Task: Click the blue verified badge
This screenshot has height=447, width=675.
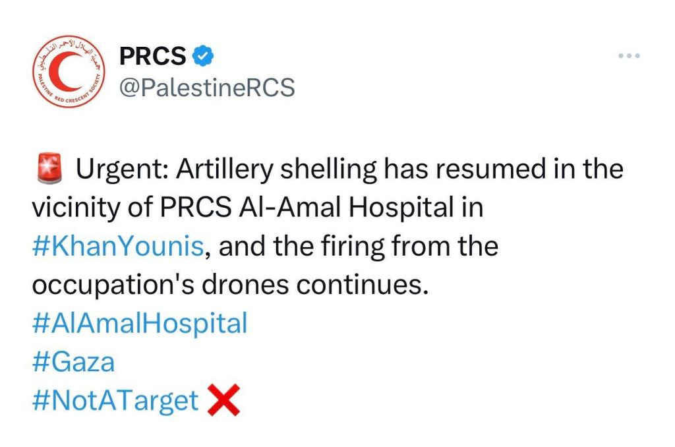Action: click(x=203, y=57)
